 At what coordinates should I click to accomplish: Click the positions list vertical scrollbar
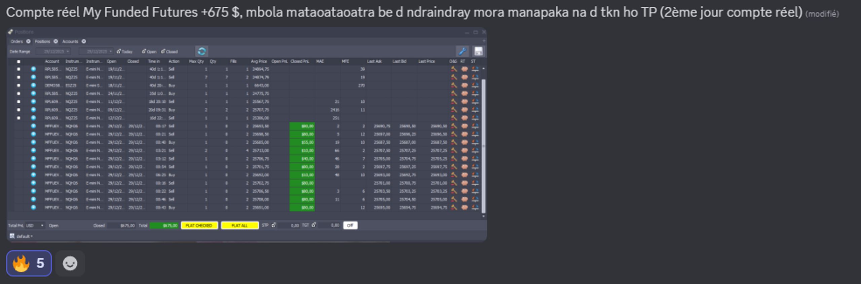coord(483,146)
